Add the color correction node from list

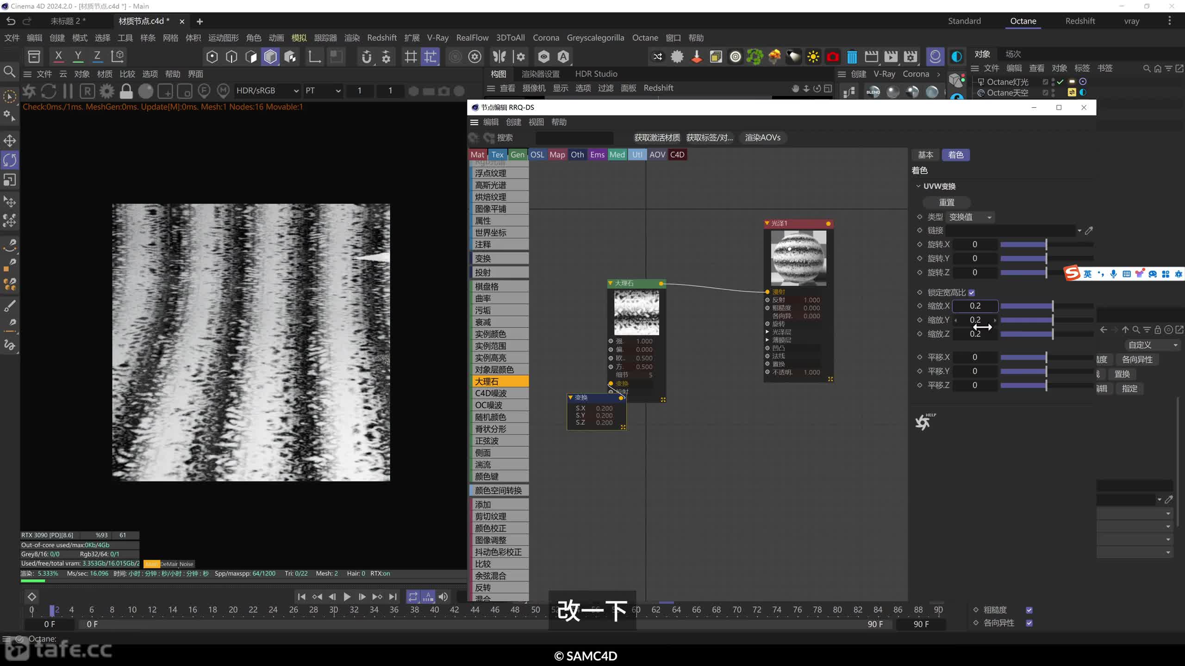(x=499, y=528)
